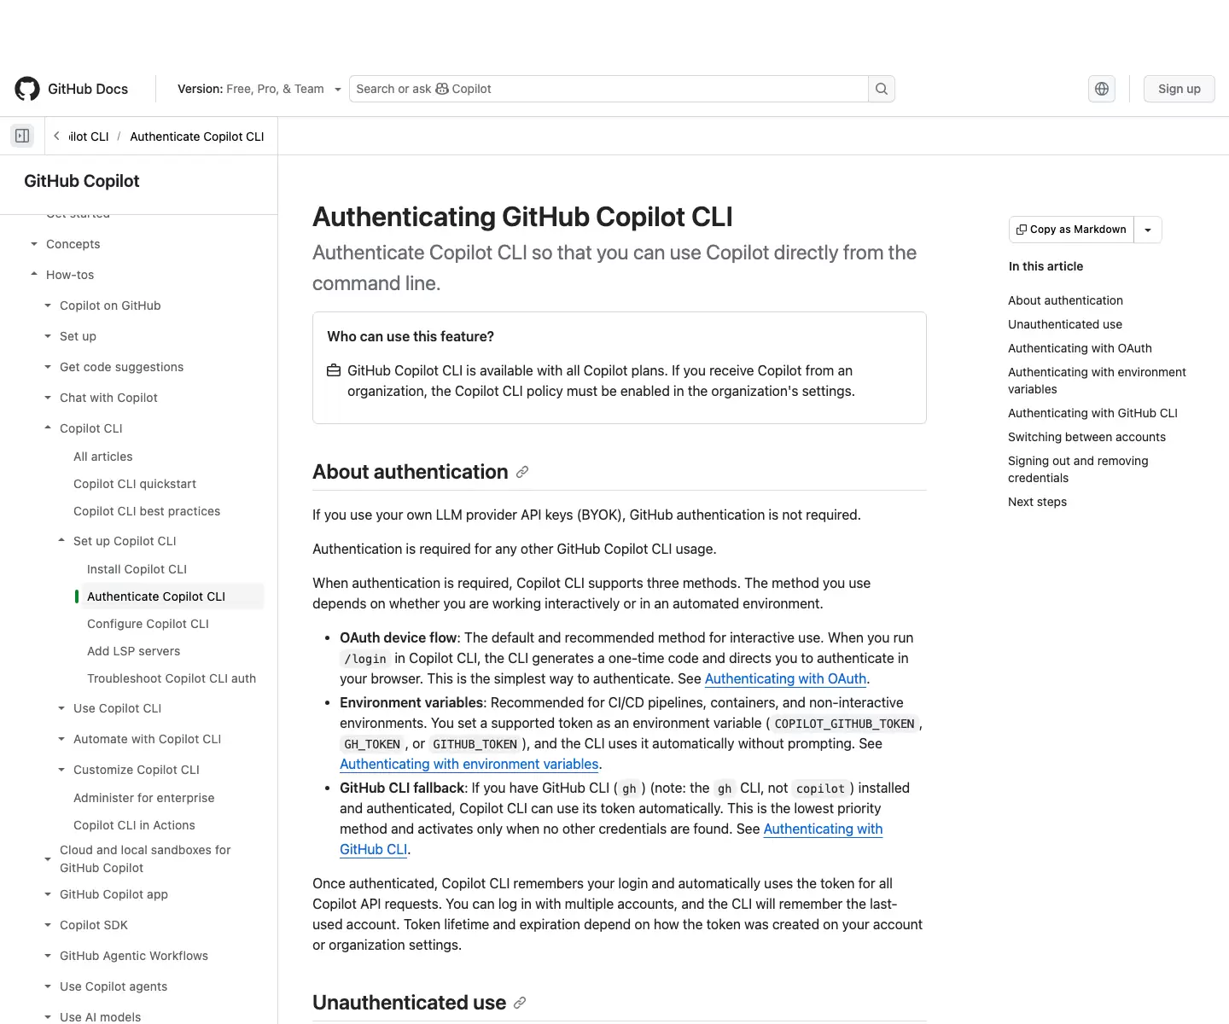Follow the Authenticating with OAuth inline link
1229x1024 pixels.
click(x=785, y=678)
